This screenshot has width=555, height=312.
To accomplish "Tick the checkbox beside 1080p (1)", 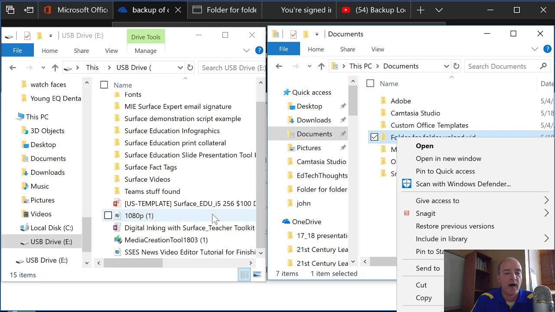I will click(108, 215).
